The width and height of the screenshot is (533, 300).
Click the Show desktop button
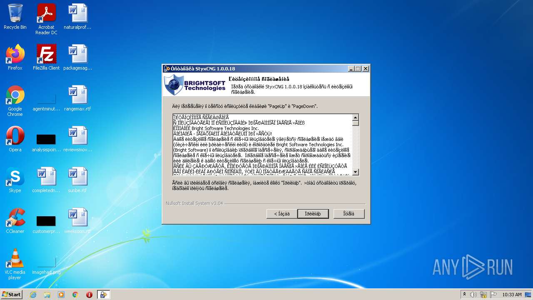(528, 295)
